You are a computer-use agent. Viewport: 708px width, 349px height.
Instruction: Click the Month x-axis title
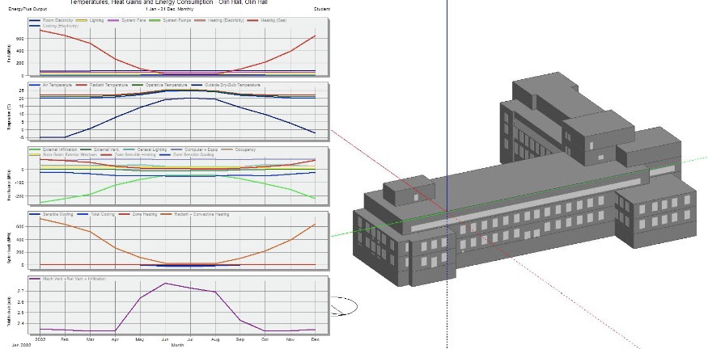177,345
